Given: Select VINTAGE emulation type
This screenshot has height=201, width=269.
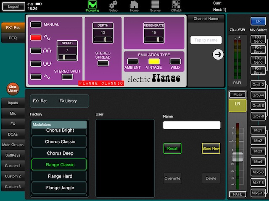Looking at the screenshot, I should 154,62.
